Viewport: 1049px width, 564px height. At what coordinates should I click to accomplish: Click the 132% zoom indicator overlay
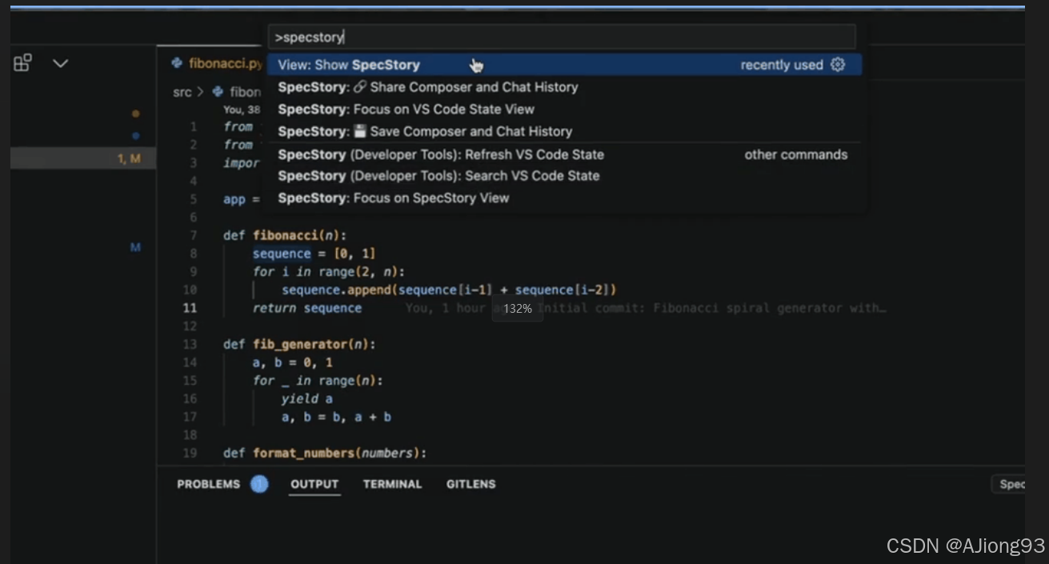click(x=518, y=308)
